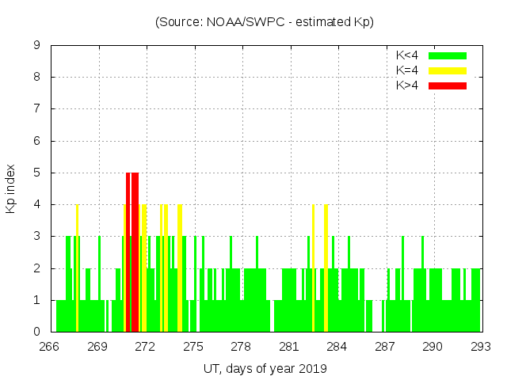This screenshot has width=507, height=380.
Task: Click the green K<4 legend swatch
Action: 448,55
